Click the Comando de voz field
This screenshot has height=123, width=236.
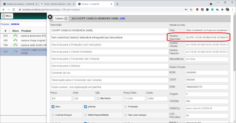click(x=109, y=73)
